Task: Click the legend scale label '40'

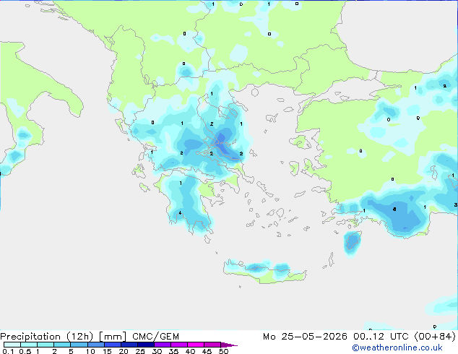Action: click(x=190, y=351)
